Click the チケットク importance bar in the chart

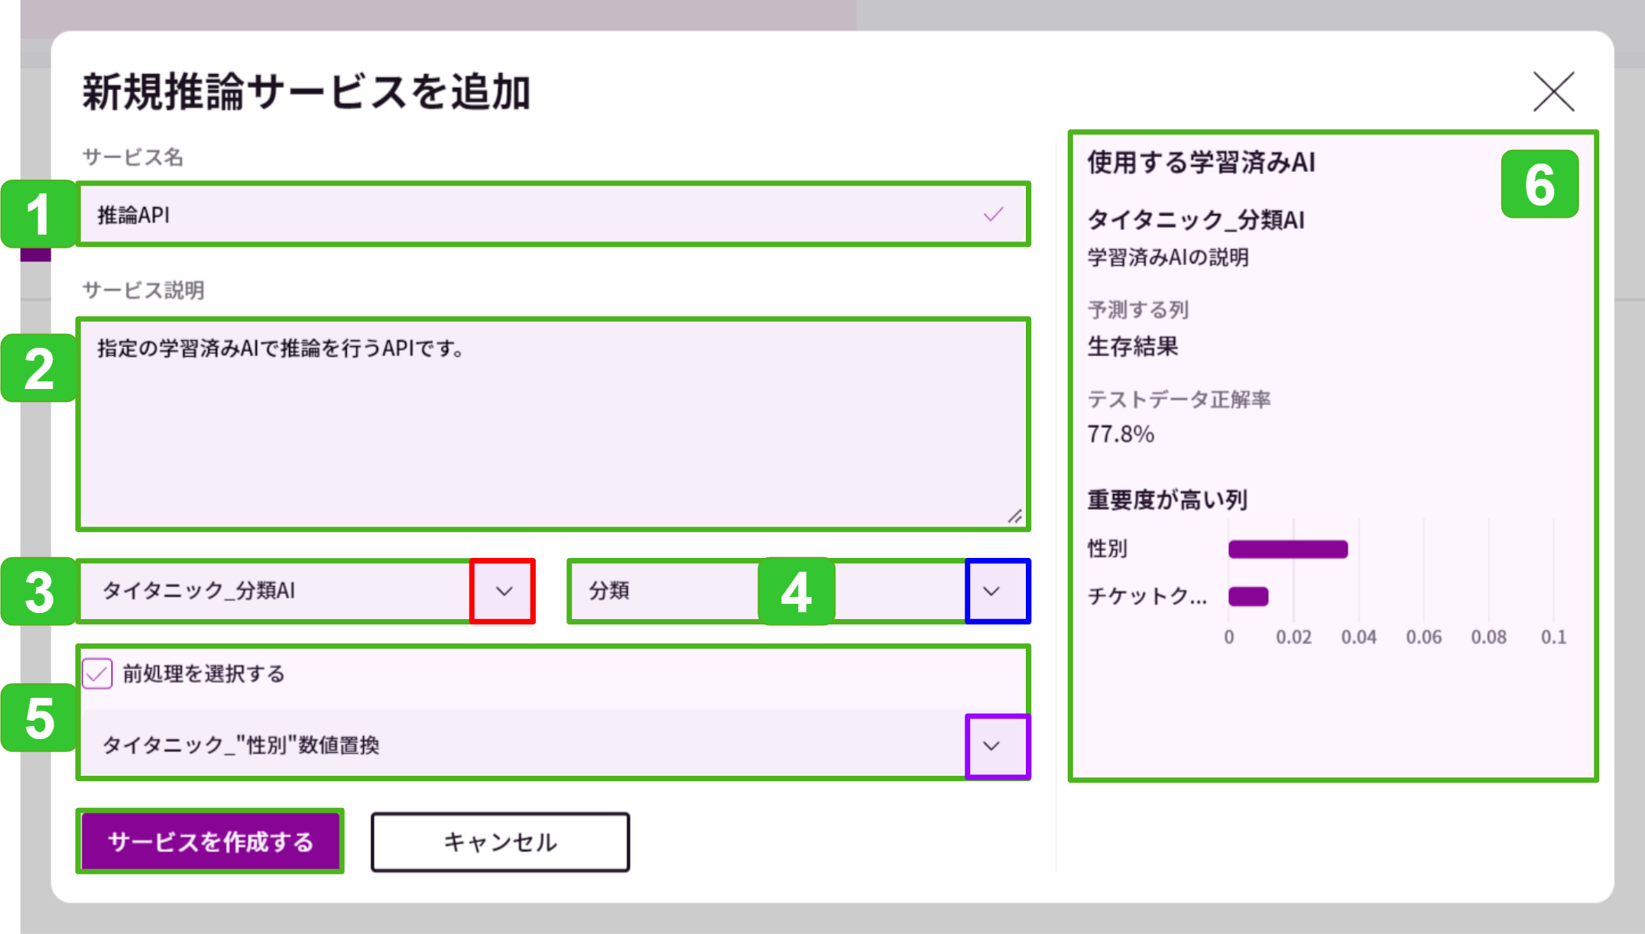tap(1248, 597)
